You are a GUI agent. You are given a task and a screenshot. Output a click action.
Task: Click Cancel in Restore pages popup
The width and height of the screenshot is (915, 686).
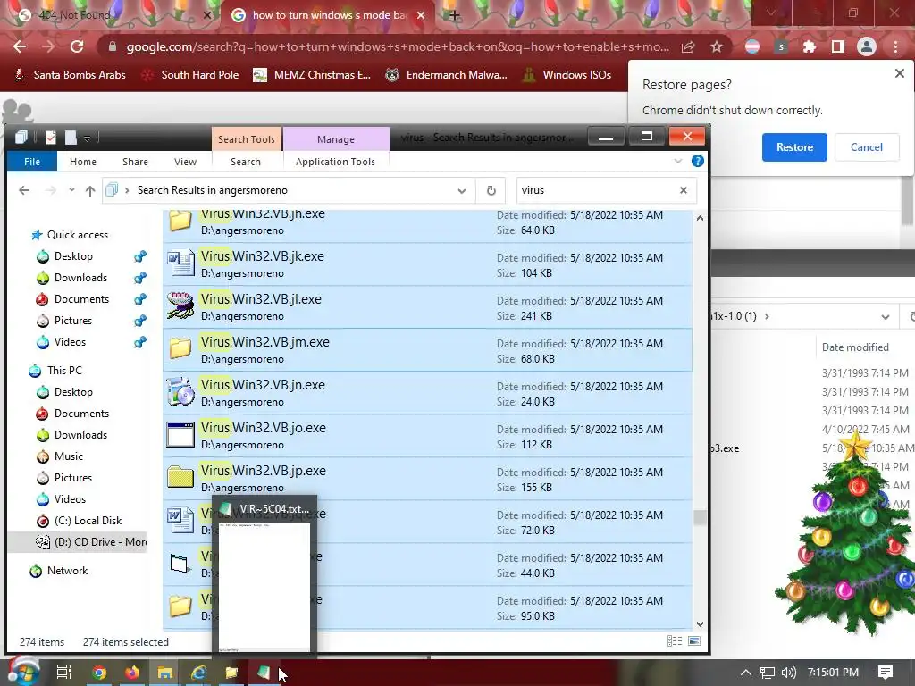(866, 147)
